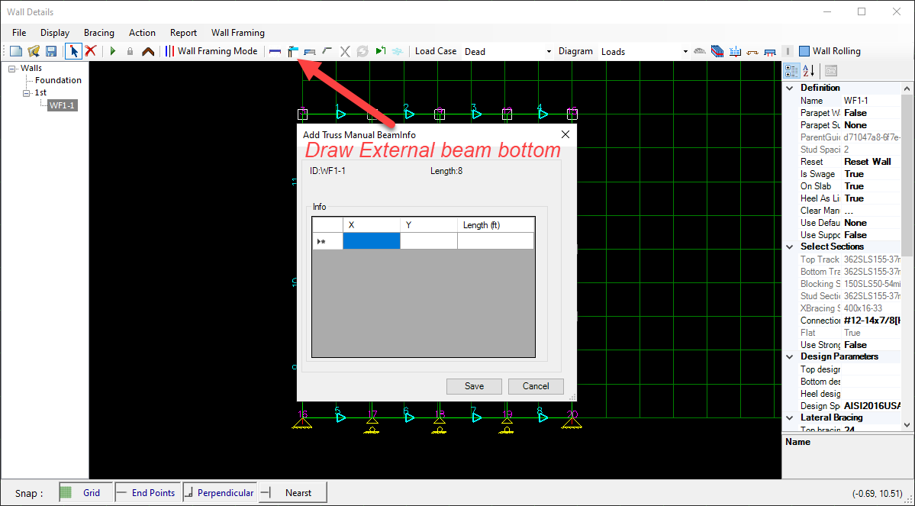Click the Draw External beam bottom icon
Screen dimensions: 915x506
point(292,51)
